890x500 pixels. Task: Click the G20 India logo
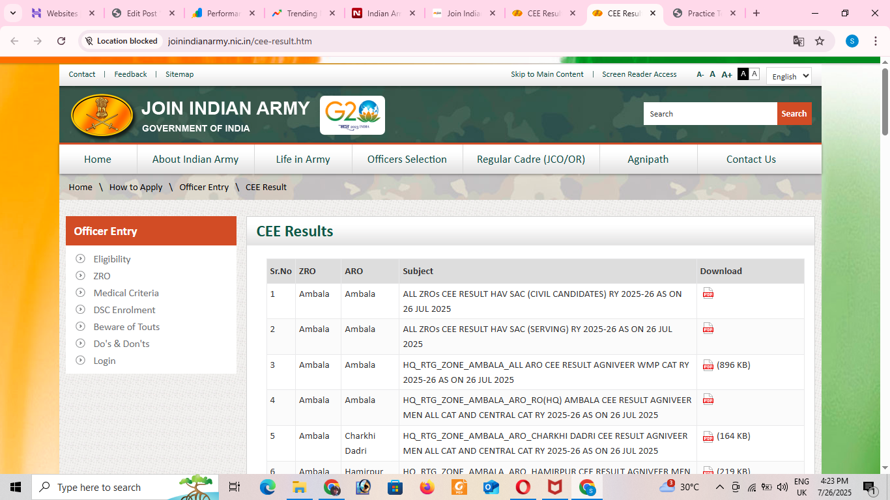(x=352, y=115)
